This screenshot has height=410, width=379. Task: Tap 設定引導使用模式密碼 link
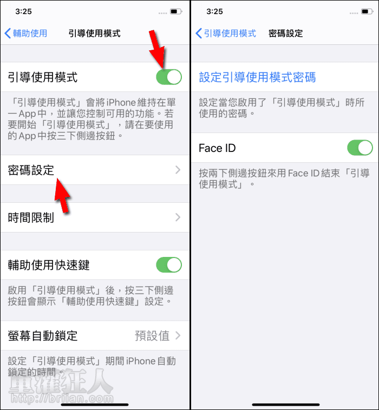click(257, 77)
